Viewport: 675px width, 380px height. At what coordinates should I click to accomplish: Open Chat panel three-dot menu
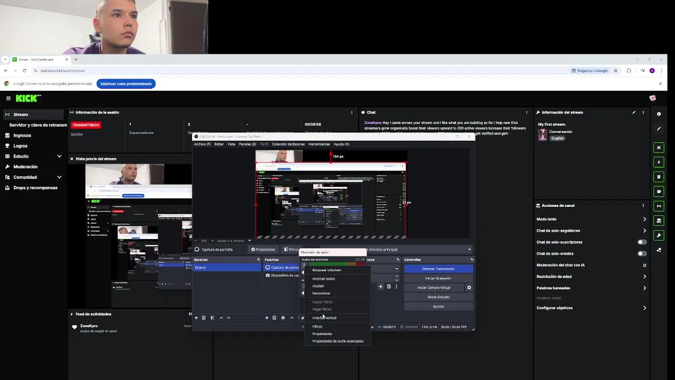coord(526,112)
